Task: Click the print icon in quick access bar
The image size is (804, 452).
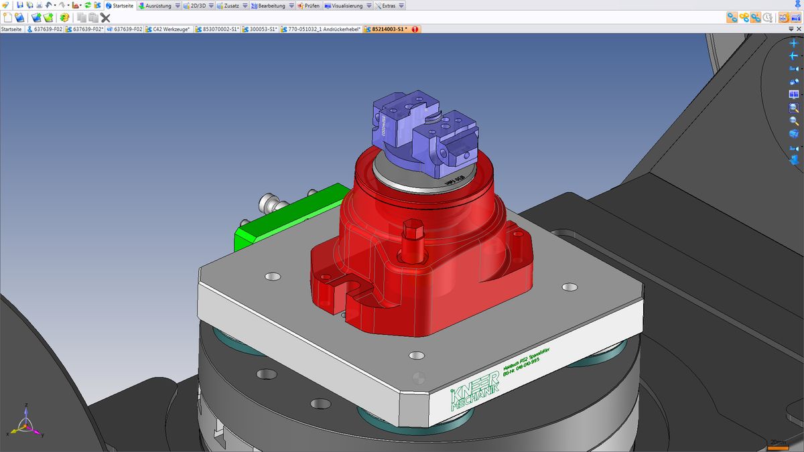Action: [39, 5]
